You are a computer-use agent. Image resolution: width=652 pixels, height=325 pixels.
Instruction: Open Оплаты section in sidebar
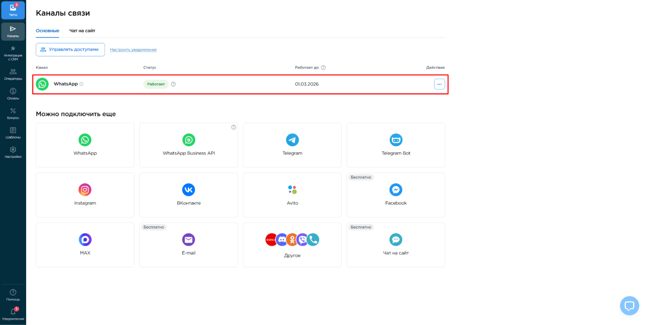click(13, 94)
